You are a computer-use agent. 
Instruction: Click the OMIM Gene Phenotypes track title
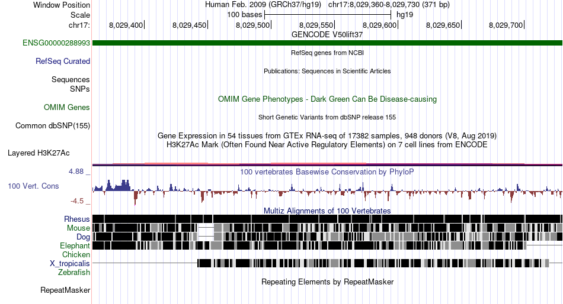click(328, 99)
